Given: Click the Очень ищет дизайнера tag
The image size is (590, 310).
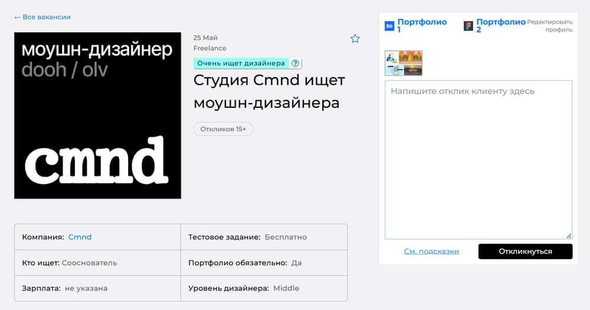Looking at the screenshot, I should [241, 63].
